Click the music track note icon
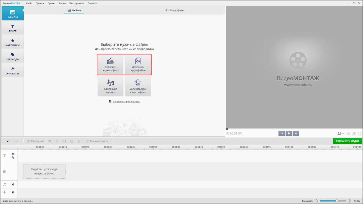This screenshot has width=363, height=204. [5, 185]
